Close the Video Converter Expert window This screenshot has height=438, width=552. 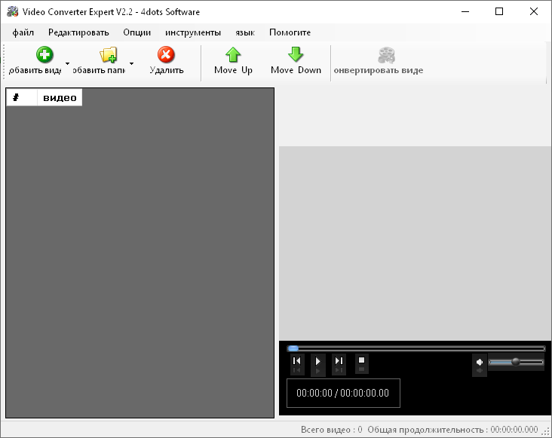[534, 11]
